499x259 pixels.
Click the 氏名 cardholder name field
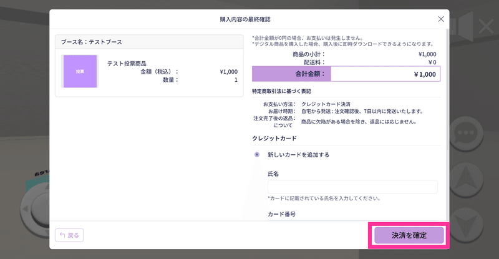352,187
